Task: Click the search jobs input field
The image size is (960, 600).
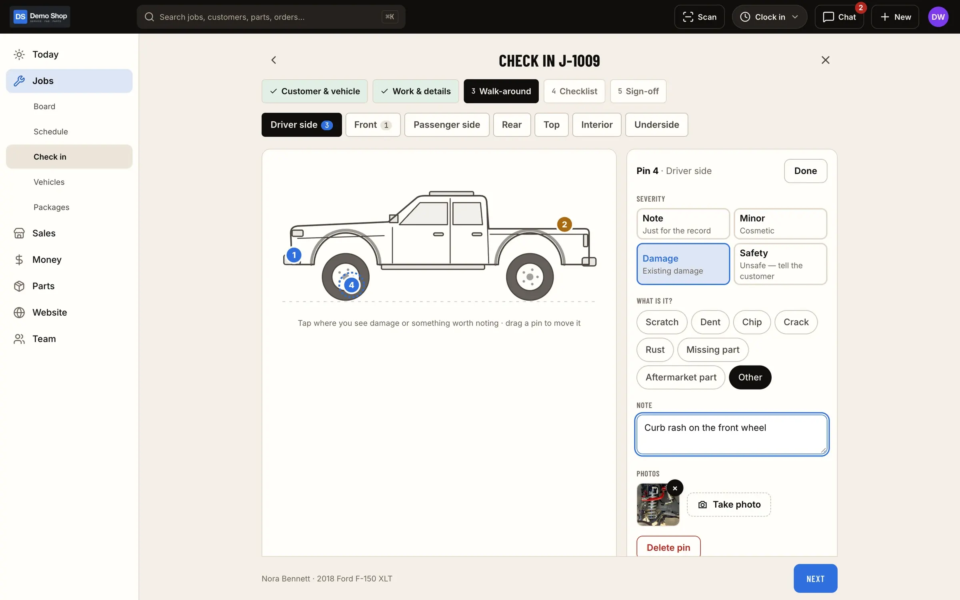Action: click(x=271, y=17)
